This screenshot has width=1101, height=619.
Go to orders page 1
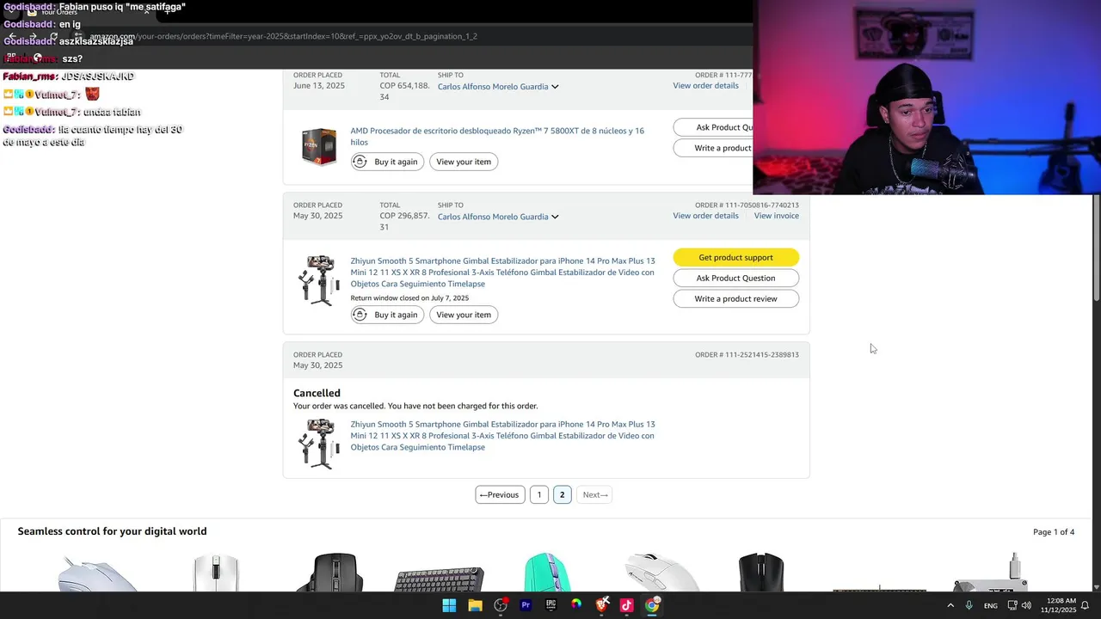point(539,494)
